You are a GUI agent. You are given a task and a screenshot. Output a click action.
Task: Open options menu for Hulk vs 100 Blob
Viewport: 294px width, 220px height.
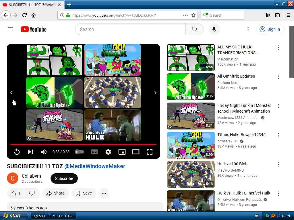tap(278, 164)
